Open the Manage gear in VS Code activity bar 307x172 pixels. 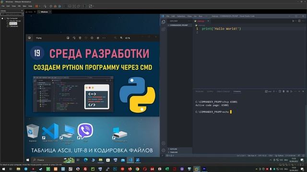(x=163, y=150)
